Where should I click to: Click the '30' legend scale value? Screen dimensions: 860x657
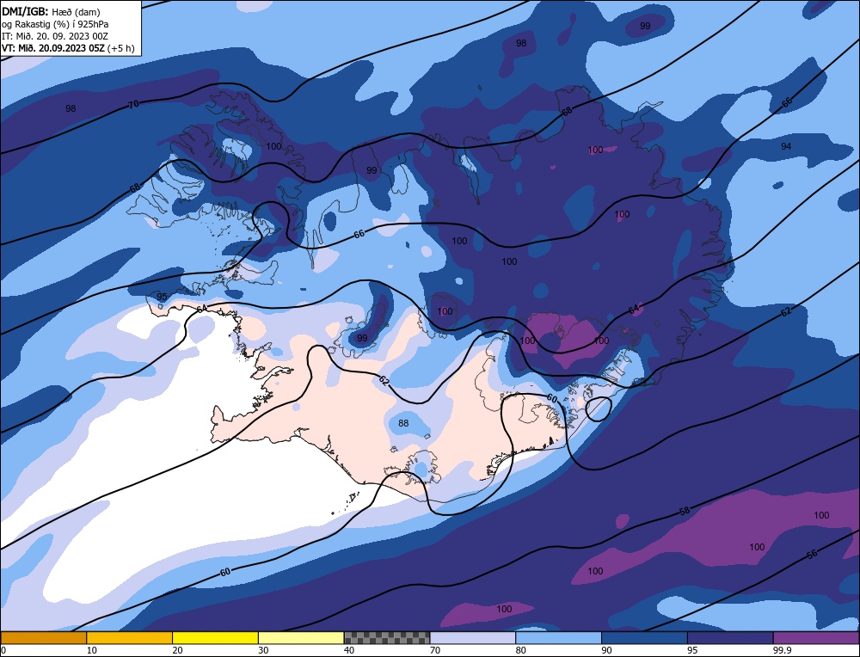(263, 650)
